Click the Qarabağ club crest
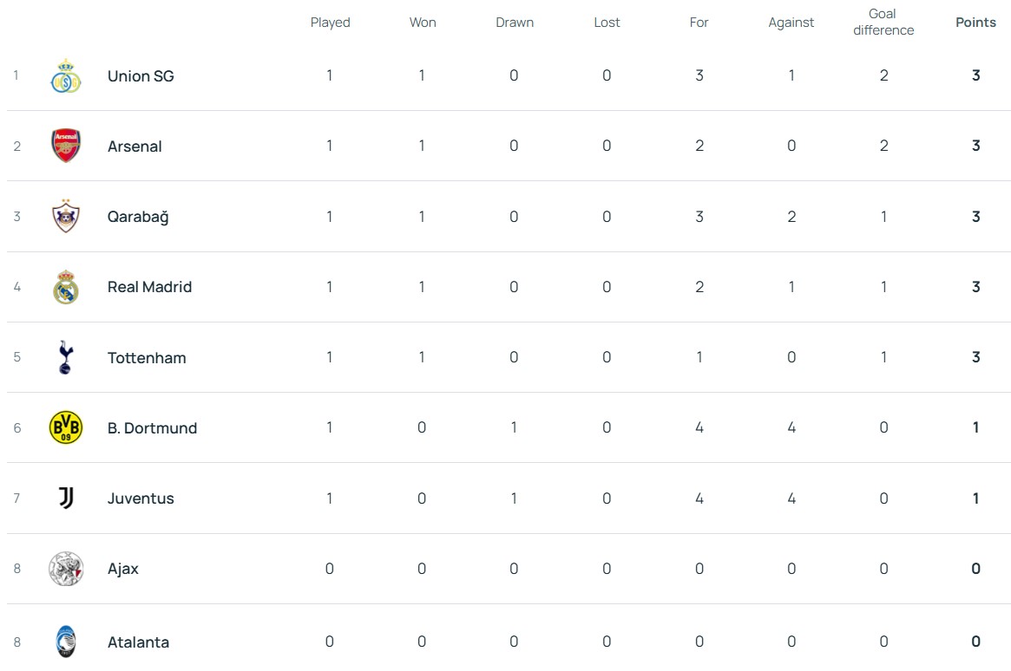The height and width of the screenshot is (671, 1011). point(66,216)
